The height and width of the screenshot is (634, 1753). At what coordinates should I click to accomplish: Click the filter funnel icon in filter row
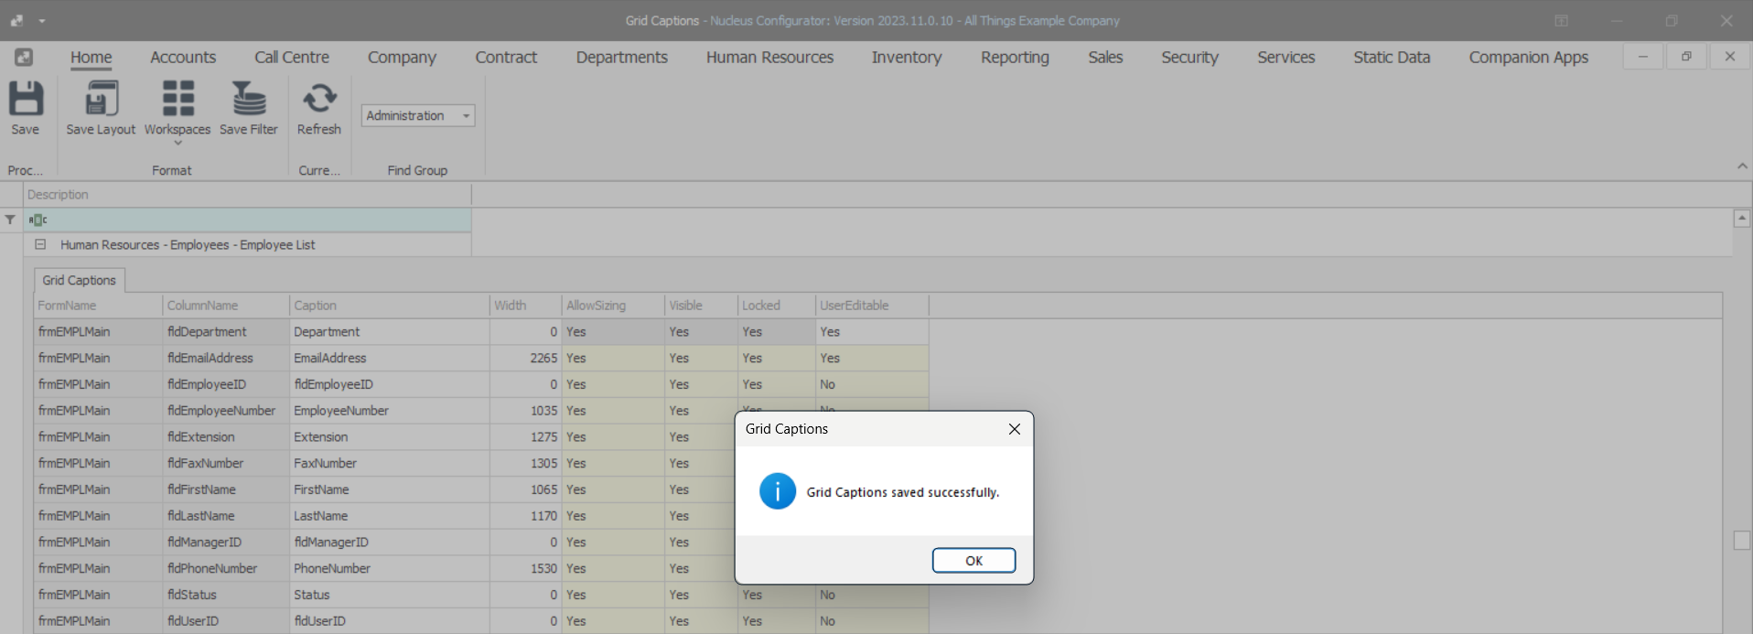(x=10, y=220)
